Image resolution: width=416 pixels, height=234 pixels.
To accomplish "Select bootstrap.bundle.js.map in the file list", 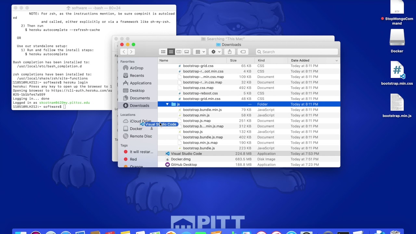I will click(x=249, y=137).
